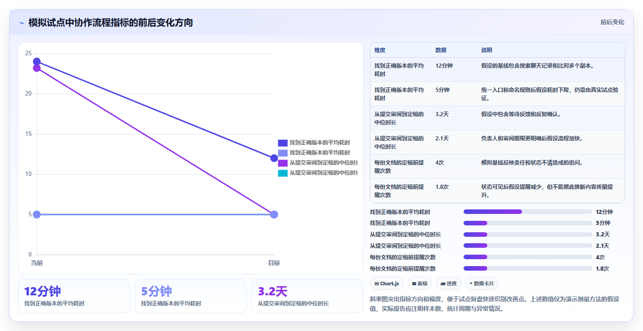Click the footnote starting 斜率图突出指标方向和幅度
This screenshot has height=331, width=643.
[x=495, y=304]
